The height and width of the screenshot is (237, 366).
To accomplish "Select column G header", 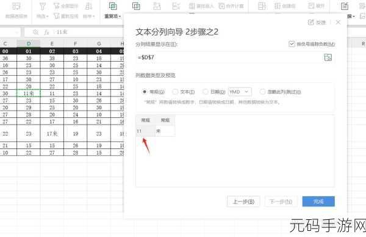I will coord(99,44).
